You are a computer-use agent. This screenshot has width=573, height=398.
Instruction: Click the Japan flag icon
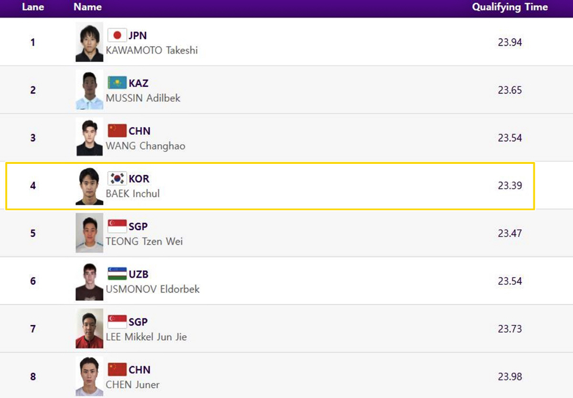tap(117, 35)
